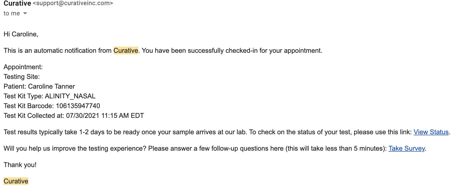Click the 'to me' recipient text
Screen dimensions: 451x186
coord(12,13)
